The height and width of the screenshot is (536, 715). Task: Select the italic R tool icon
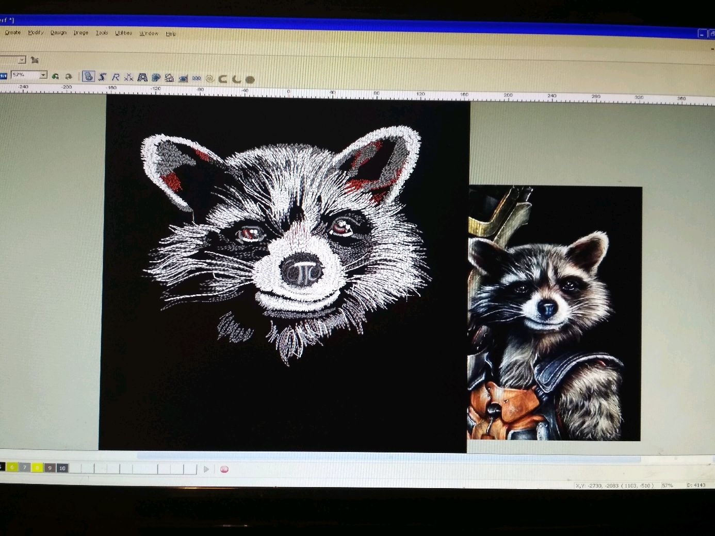pyautogui.click(x=116, y=77)
